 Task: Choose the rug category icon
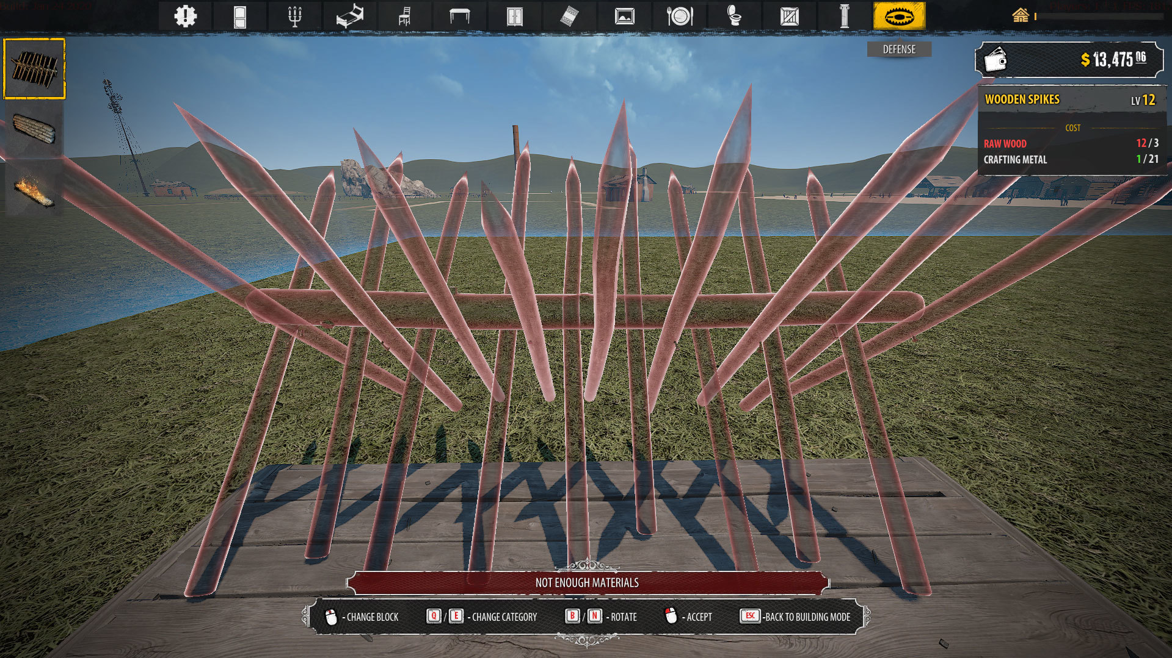[570, 16]
